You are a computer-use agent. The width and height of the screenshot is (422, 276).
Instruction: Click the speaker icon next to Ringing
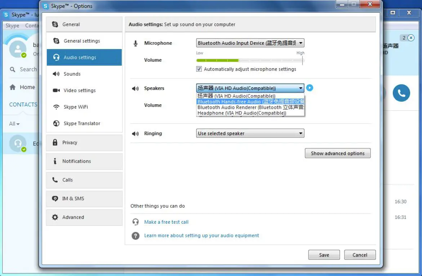coord(135,134)
